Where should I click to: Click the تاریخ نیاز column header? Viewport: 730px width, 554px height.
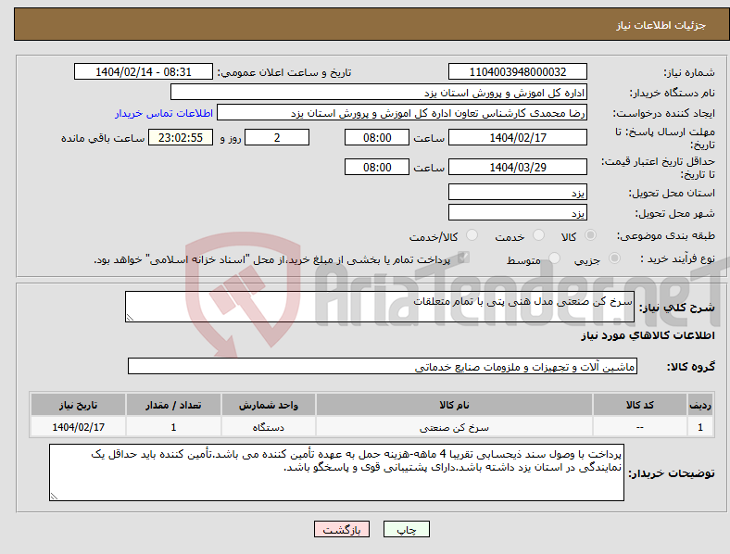[78, 405]
